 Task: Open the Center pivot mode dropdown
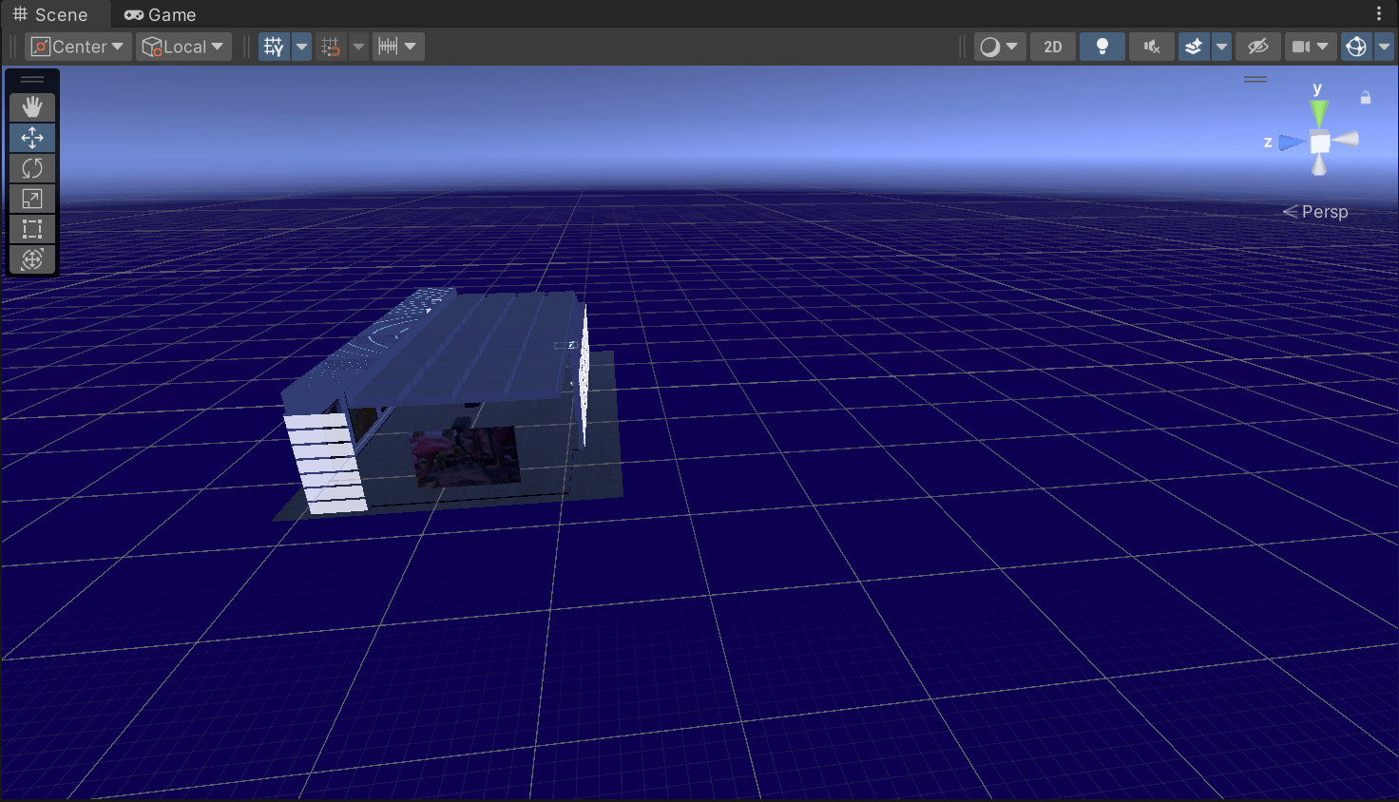[79, 47]
